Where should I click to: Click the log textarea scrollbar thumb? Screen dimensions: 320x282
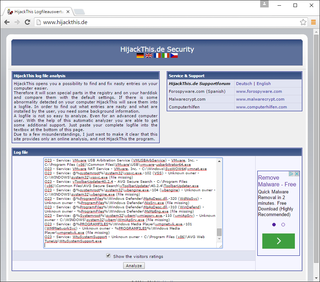219,232
